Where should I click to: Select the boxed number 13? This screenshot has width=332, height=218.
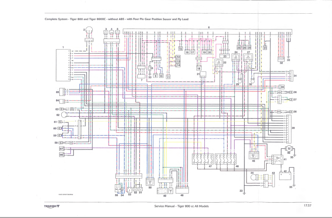click(178, 61)
